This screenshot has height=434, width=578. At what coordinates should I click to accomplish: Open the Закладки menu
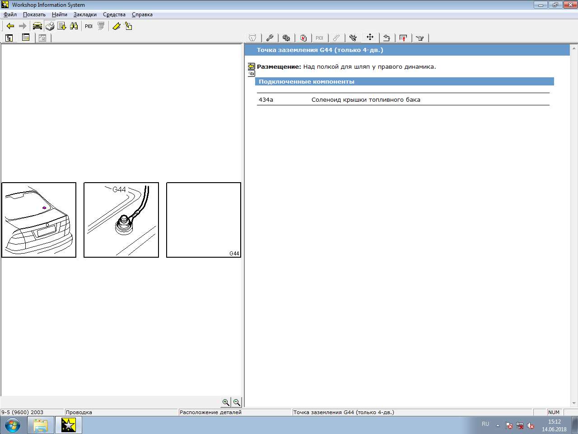85,14
